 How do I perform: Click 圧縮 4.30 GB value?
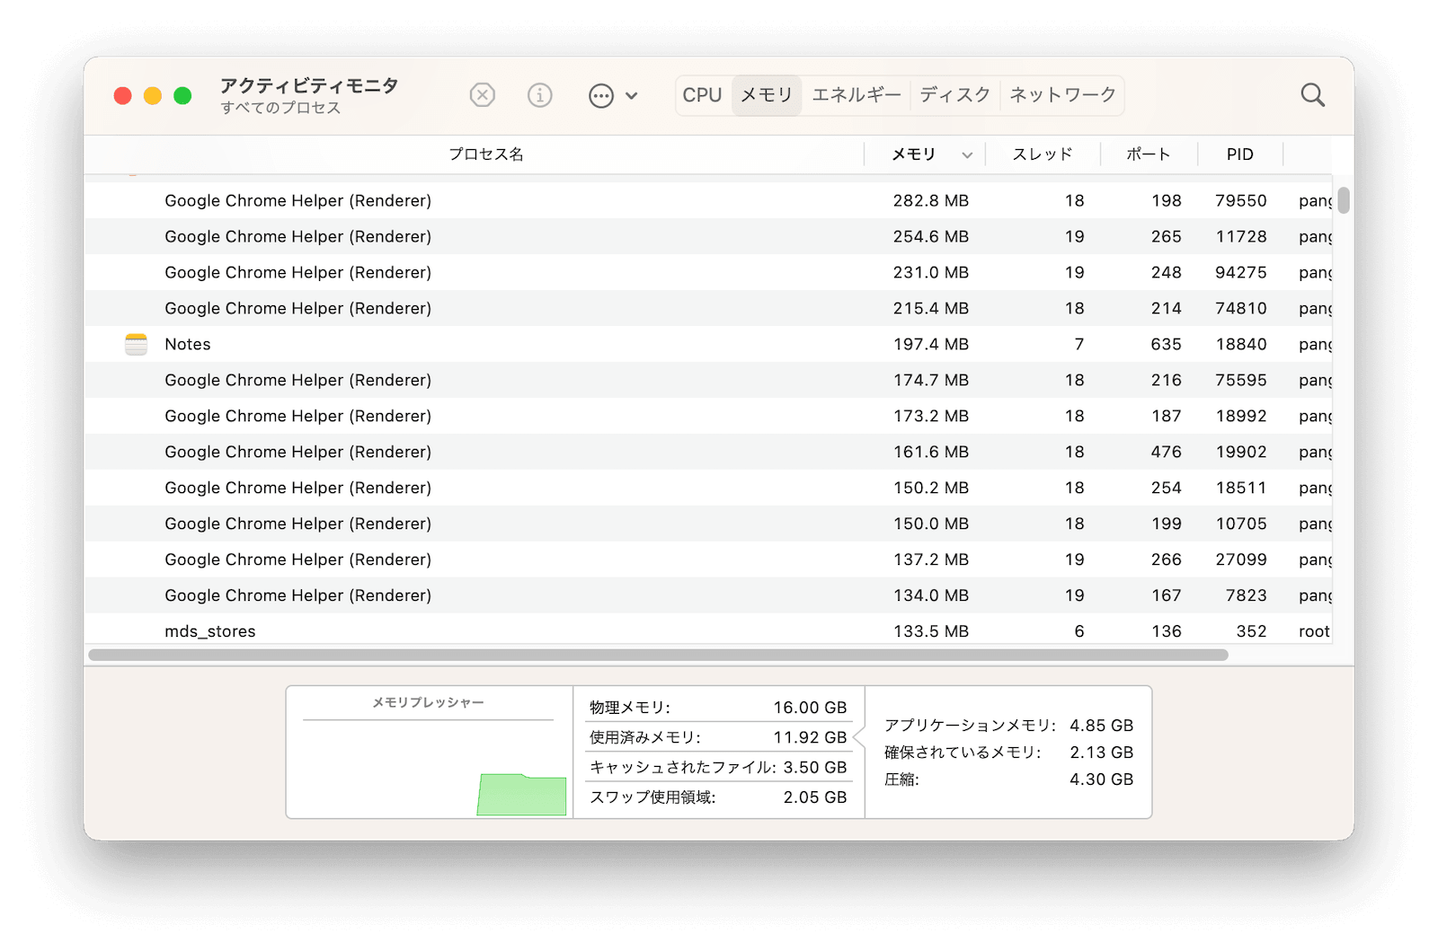click(x=1101, y=779)
